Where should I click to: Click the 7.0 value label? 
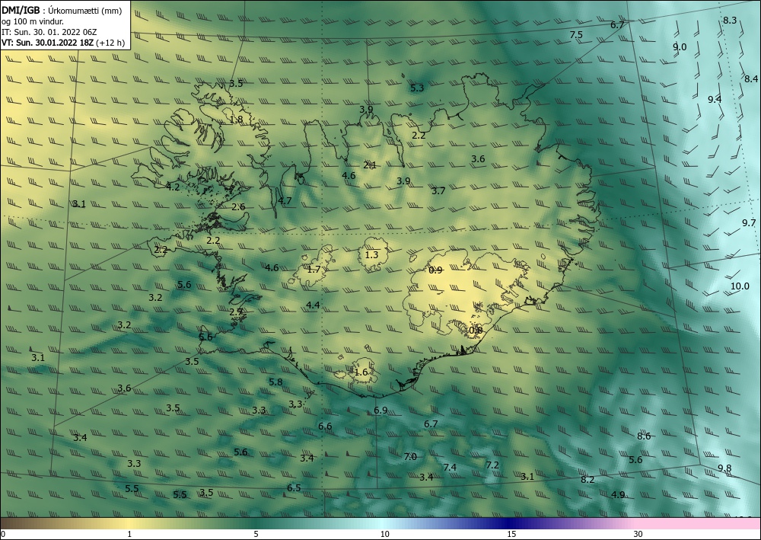coord(410,456)
